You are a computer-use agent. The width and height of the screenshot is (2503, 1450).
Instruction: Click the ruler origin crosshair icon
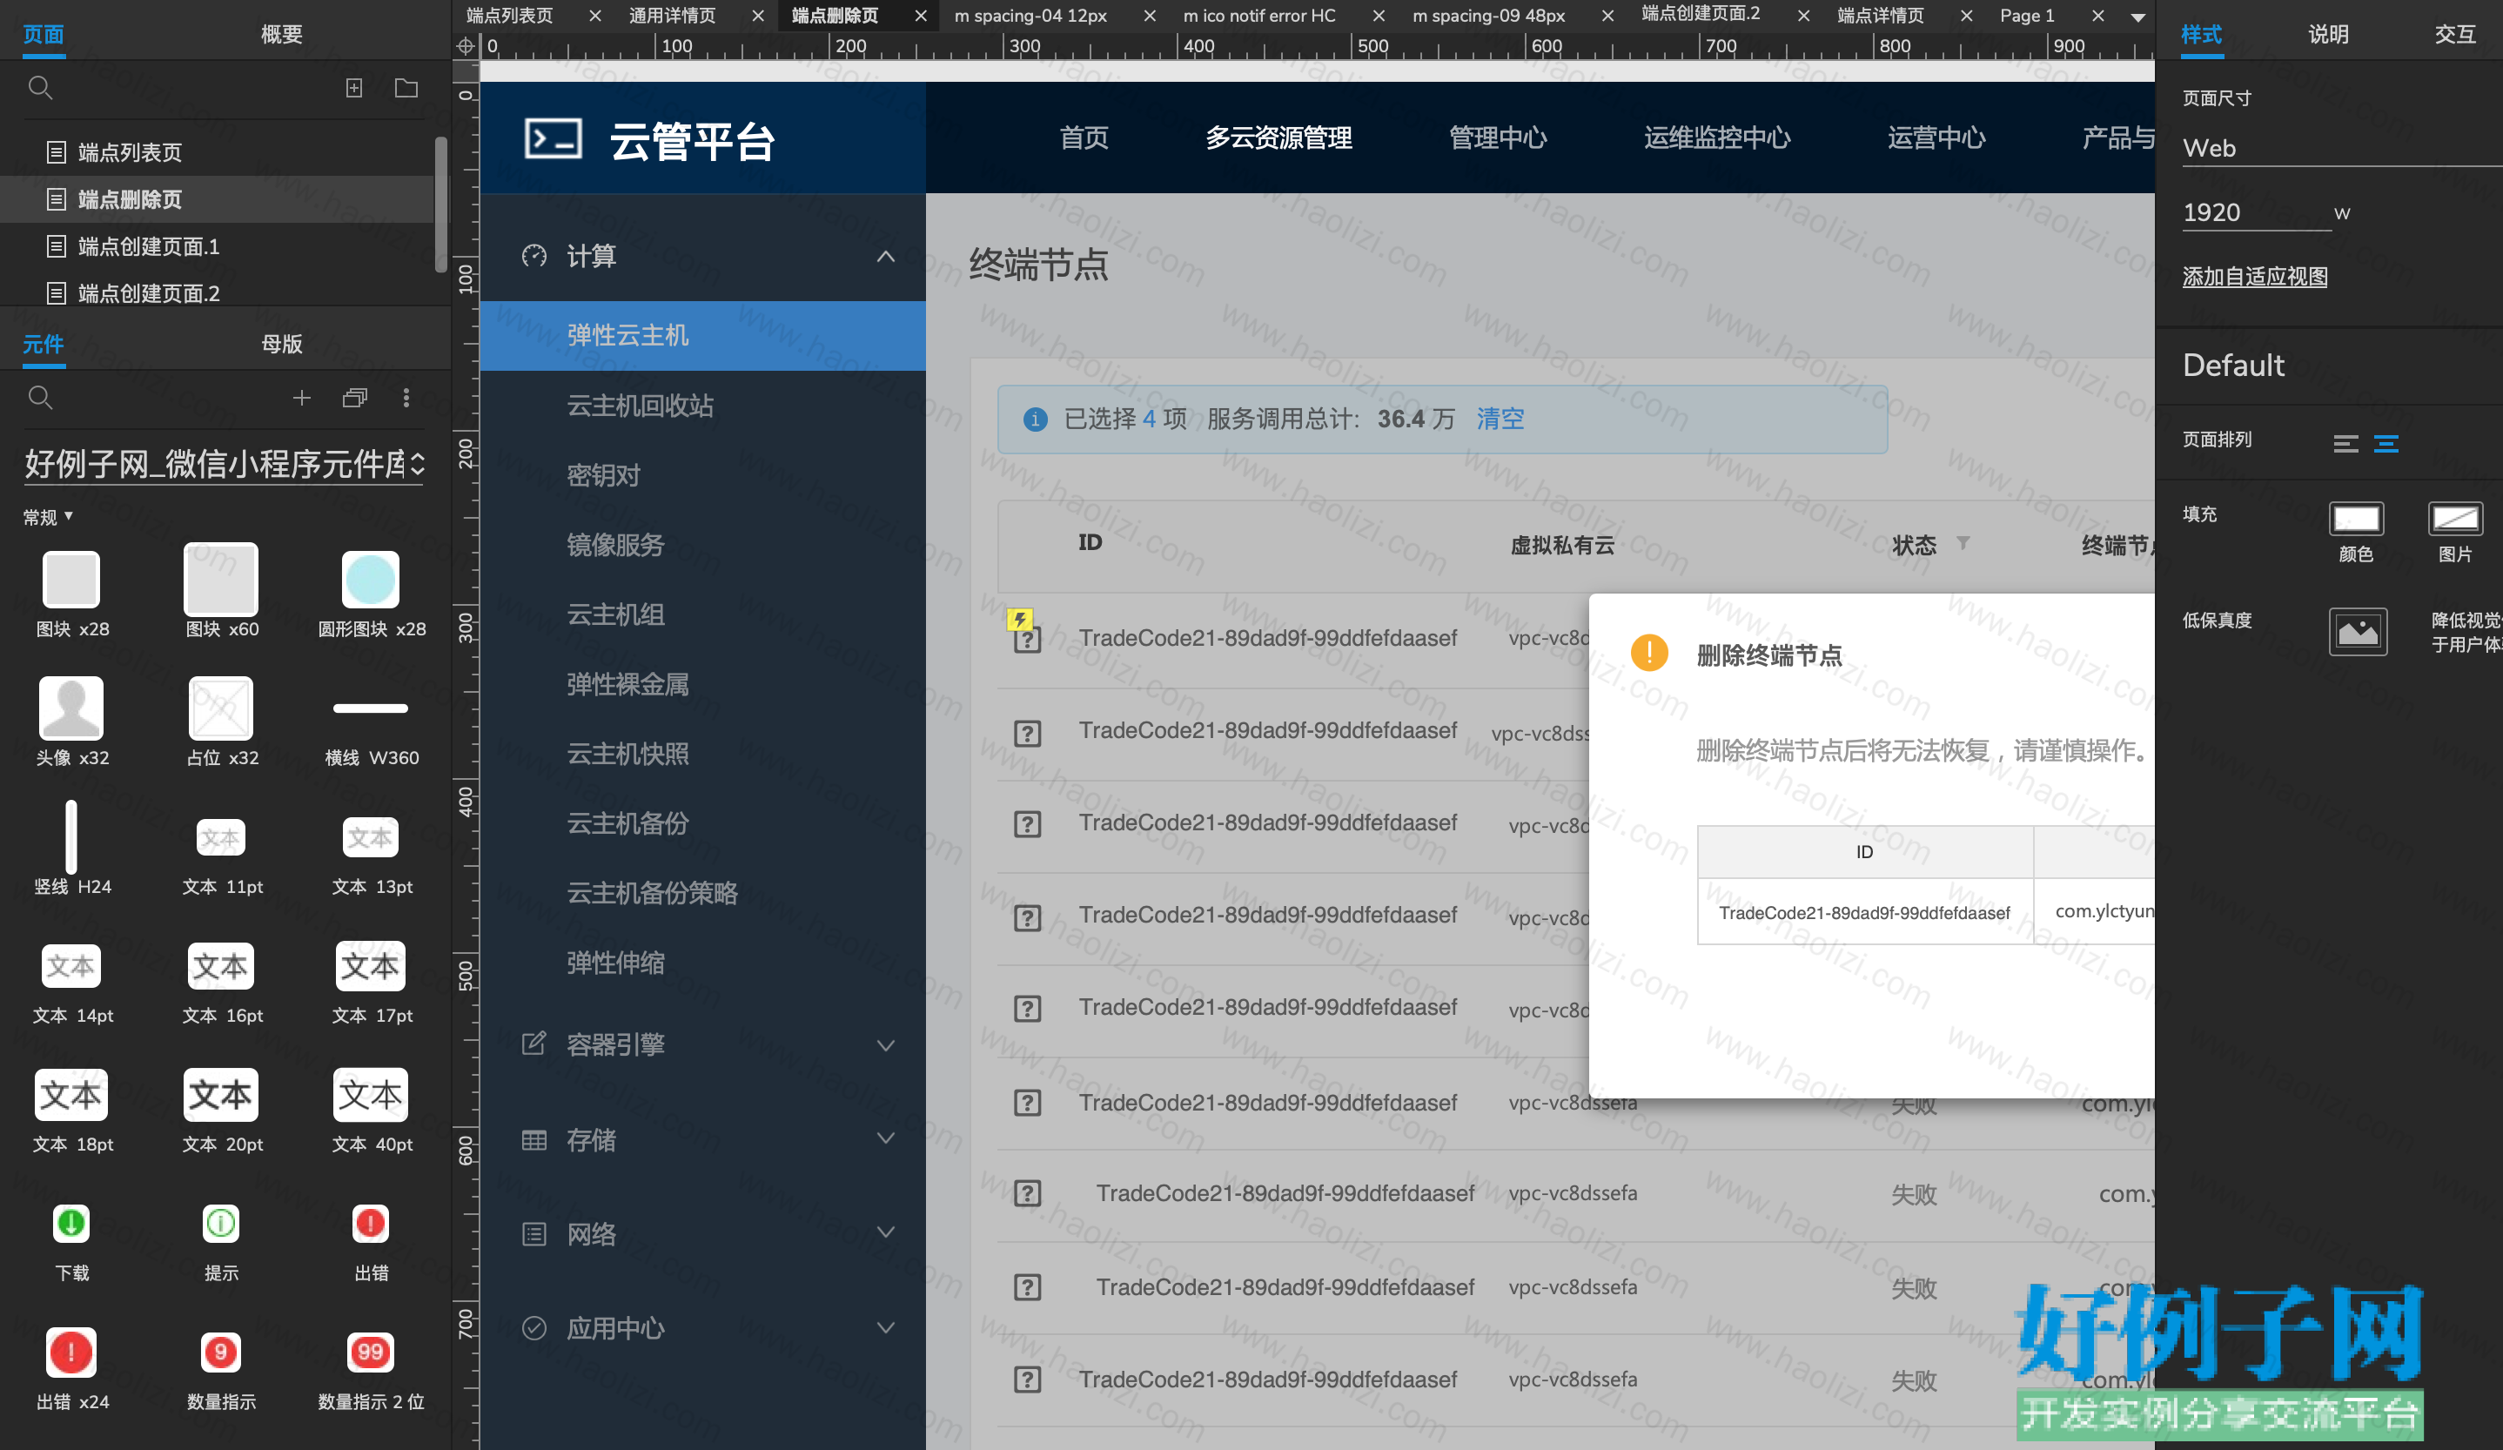click(466, 45)
